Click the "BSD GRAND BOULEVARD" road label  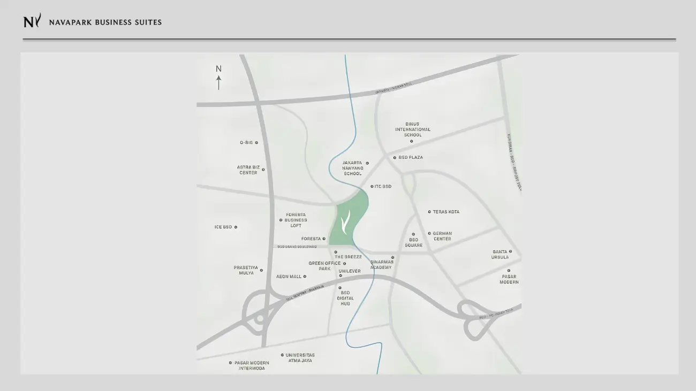click(x=297, y=247)
